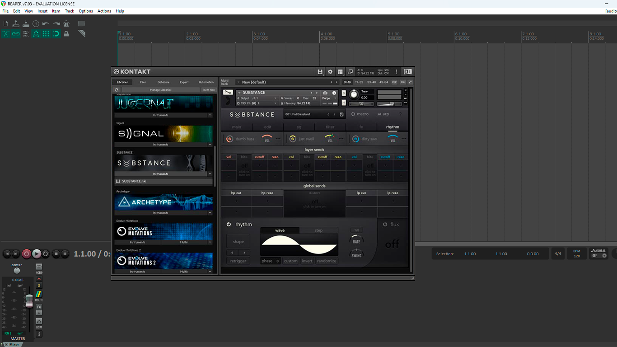
Task: Open the Actions menu
Action: (x=104, y=11)
